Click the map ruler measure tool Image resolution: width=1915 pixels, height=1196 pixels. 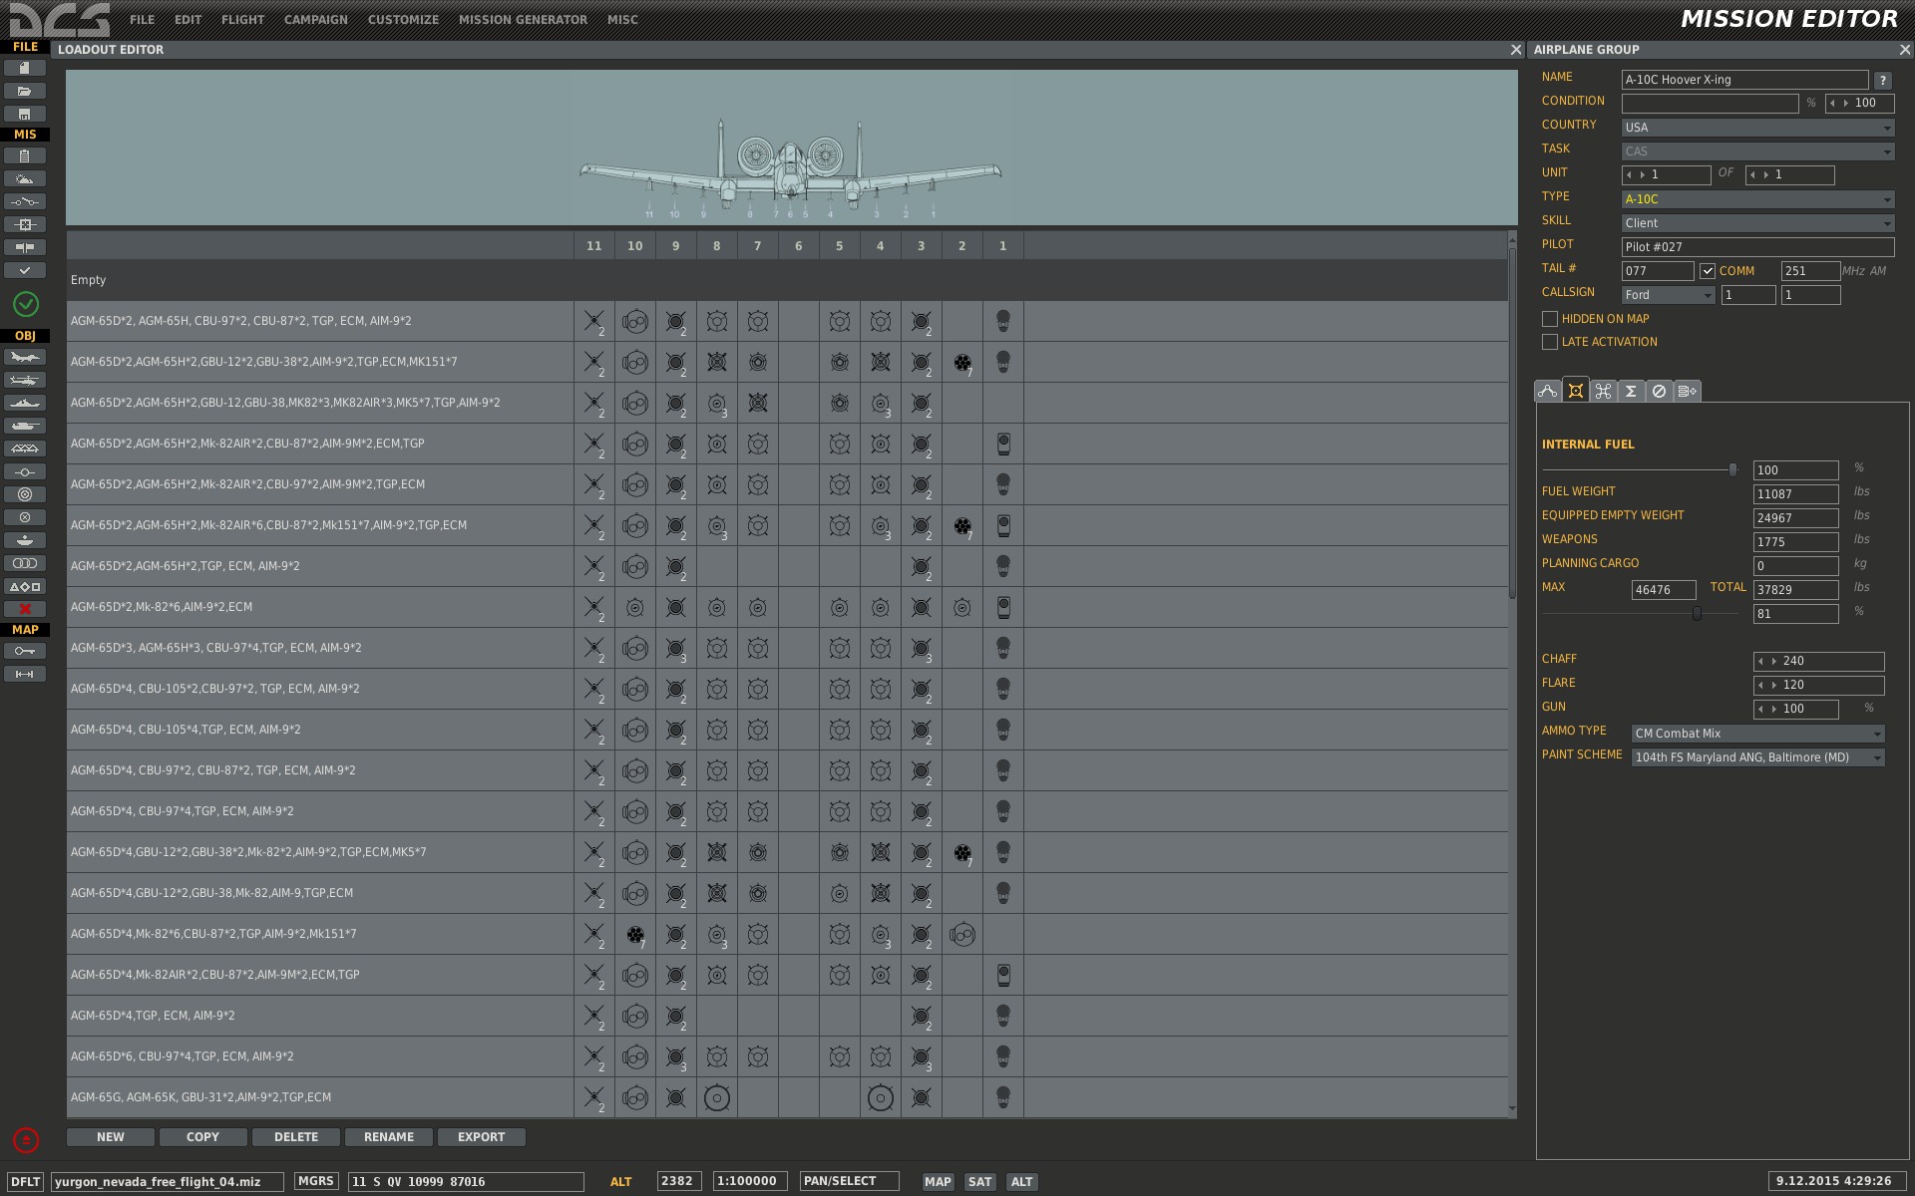tap(25, 675)
